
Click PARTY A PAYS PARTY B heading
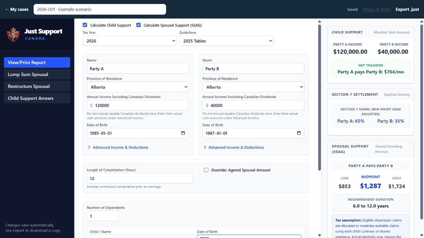371,166
